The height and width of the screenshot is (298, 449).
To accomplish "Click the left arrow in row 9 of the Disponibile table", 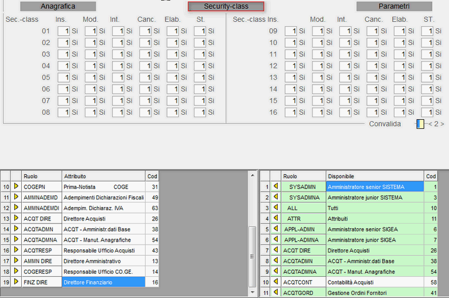I will [x=276, y=271].
